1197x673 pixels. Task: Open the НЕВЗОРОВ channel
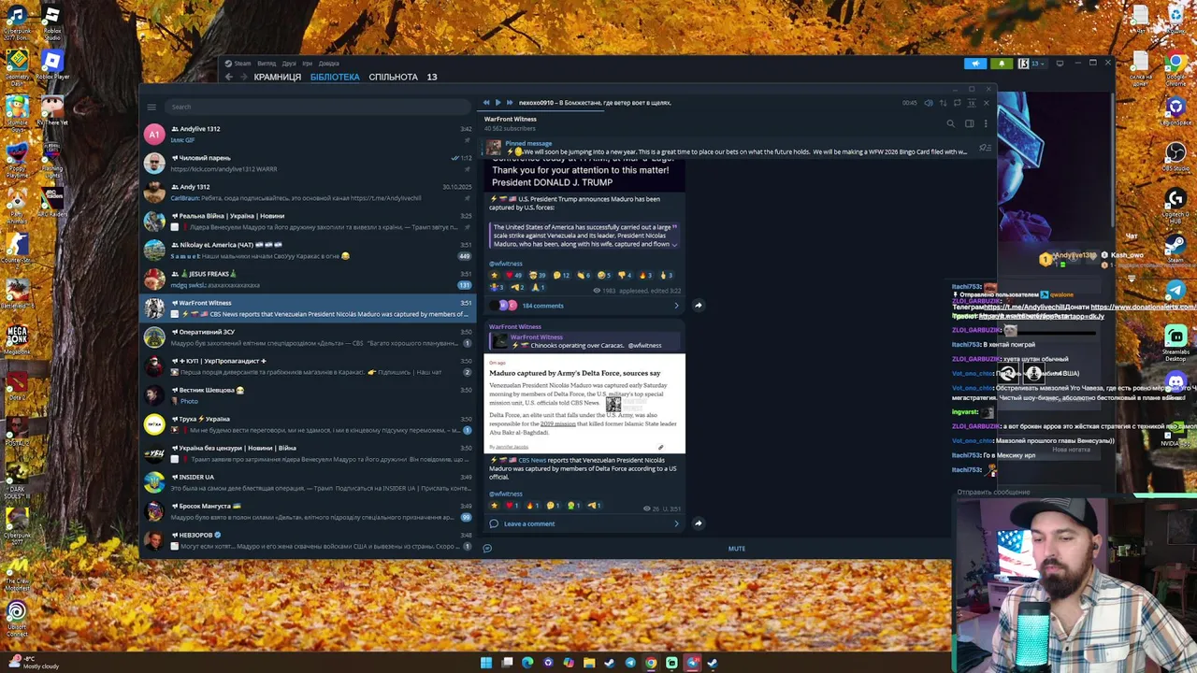308,540
